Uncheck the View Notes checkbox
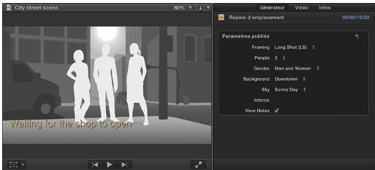 point(276,111)
